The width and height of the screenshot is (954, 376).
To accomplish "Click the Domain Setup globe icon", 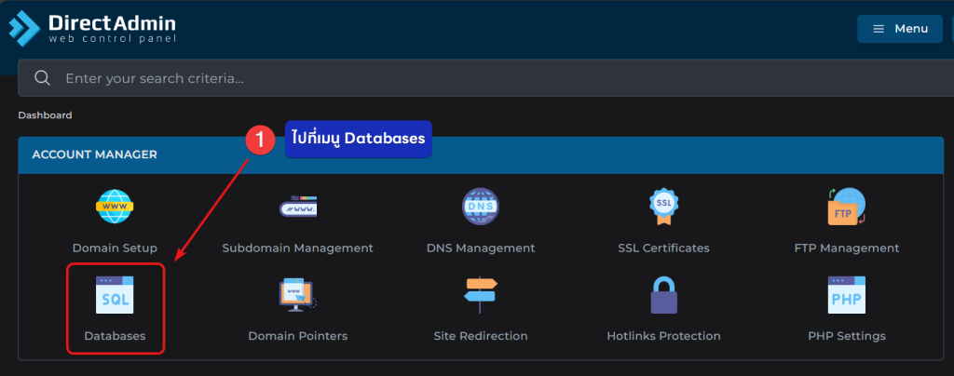I will tap(115, 207).
